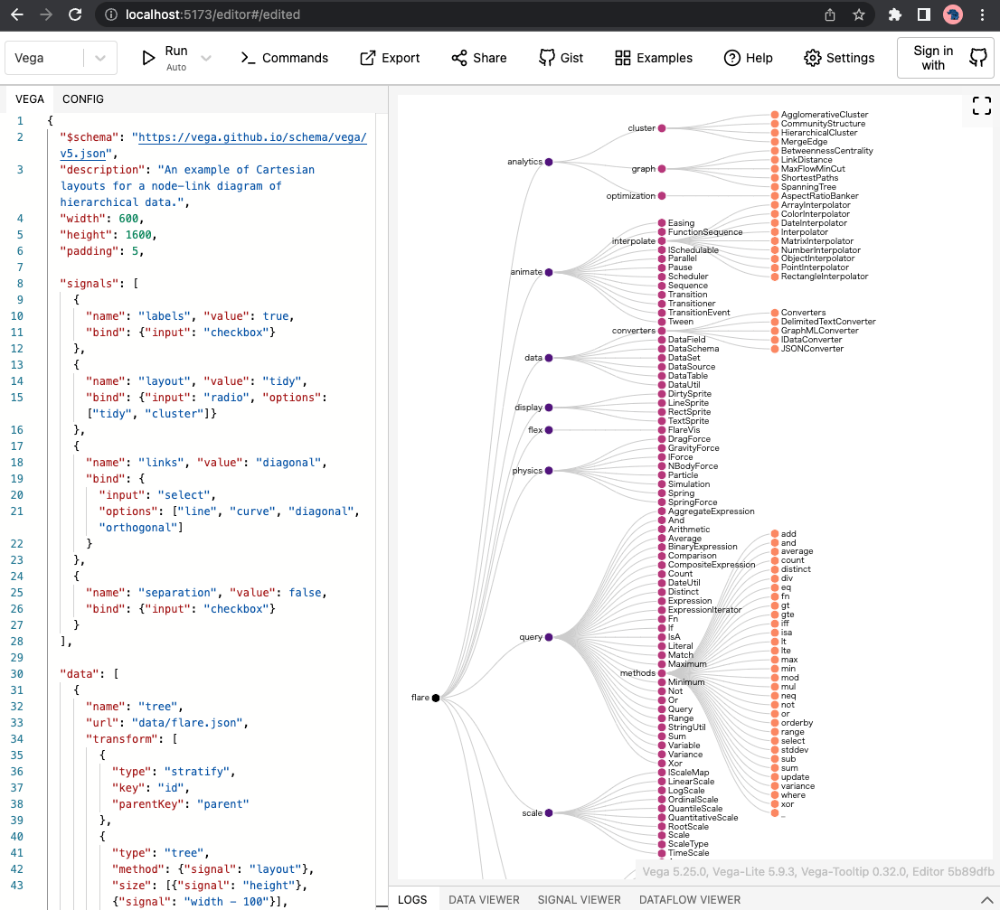1000x910 pixels.
Task: Open the DATAFLOW VIEWER tab
Action: pos(690,900)
